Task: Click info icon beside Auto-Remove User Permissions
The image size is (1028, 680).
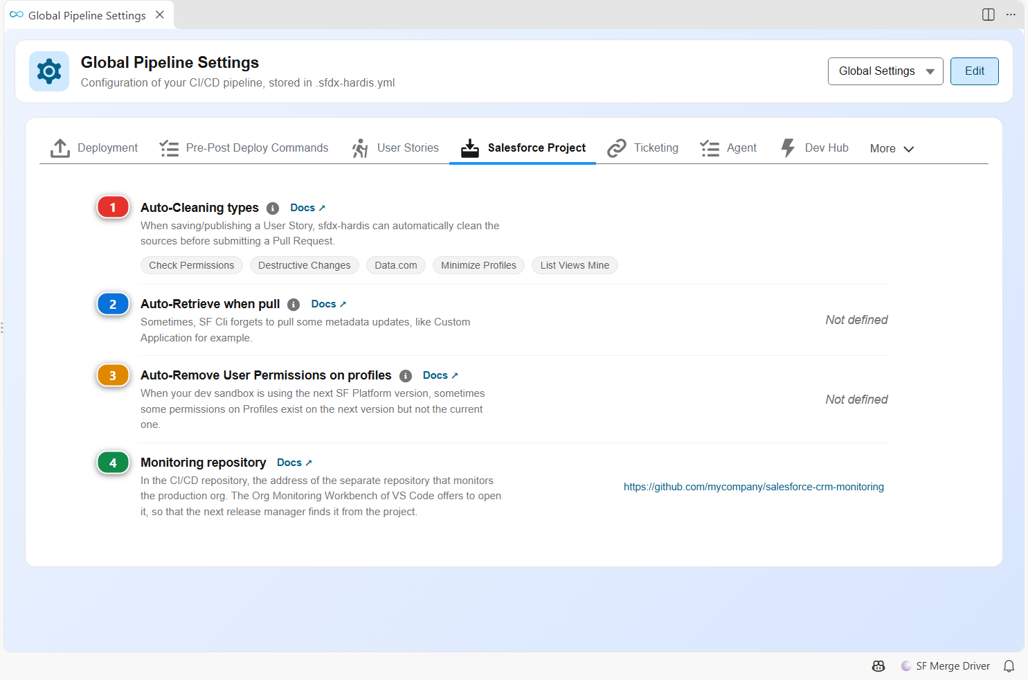Action: 406,376
